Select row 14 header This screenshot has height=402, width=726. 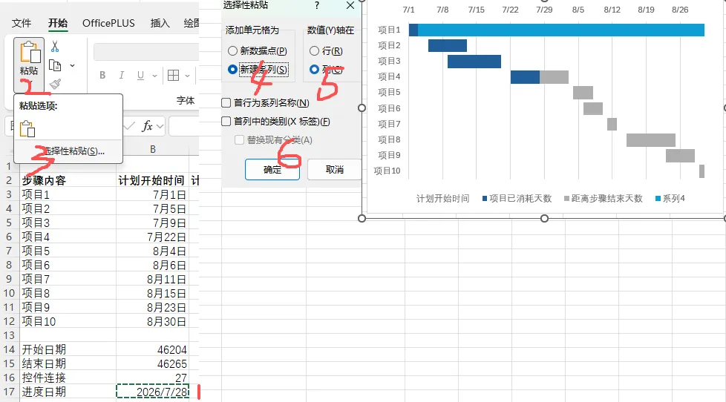(x=9, y=349)
